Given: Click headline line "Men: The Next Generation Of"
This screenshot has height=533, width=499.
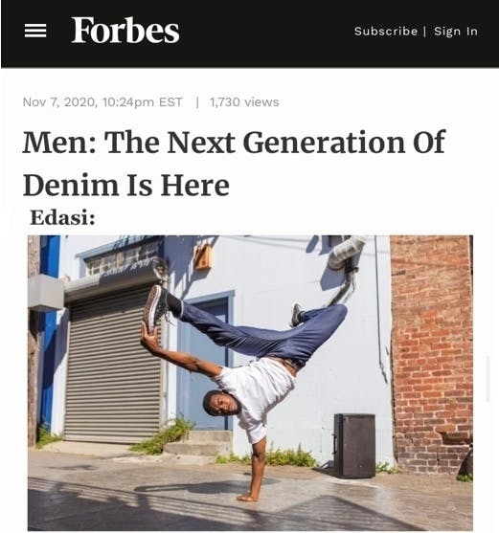Looking at the screenshot, I should [234, 142].
